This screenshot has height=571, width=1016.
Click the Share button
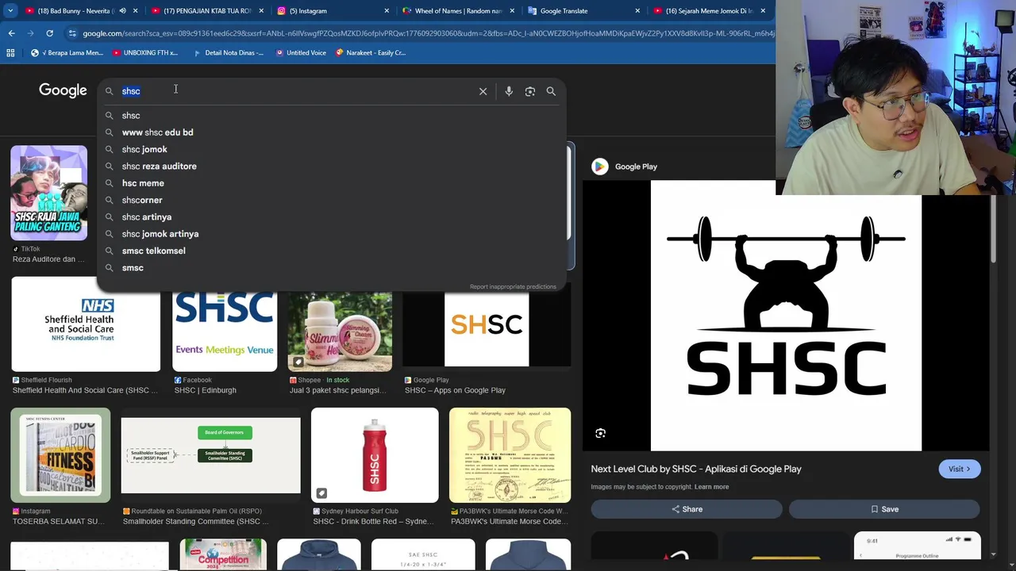(x=687, y=509)
